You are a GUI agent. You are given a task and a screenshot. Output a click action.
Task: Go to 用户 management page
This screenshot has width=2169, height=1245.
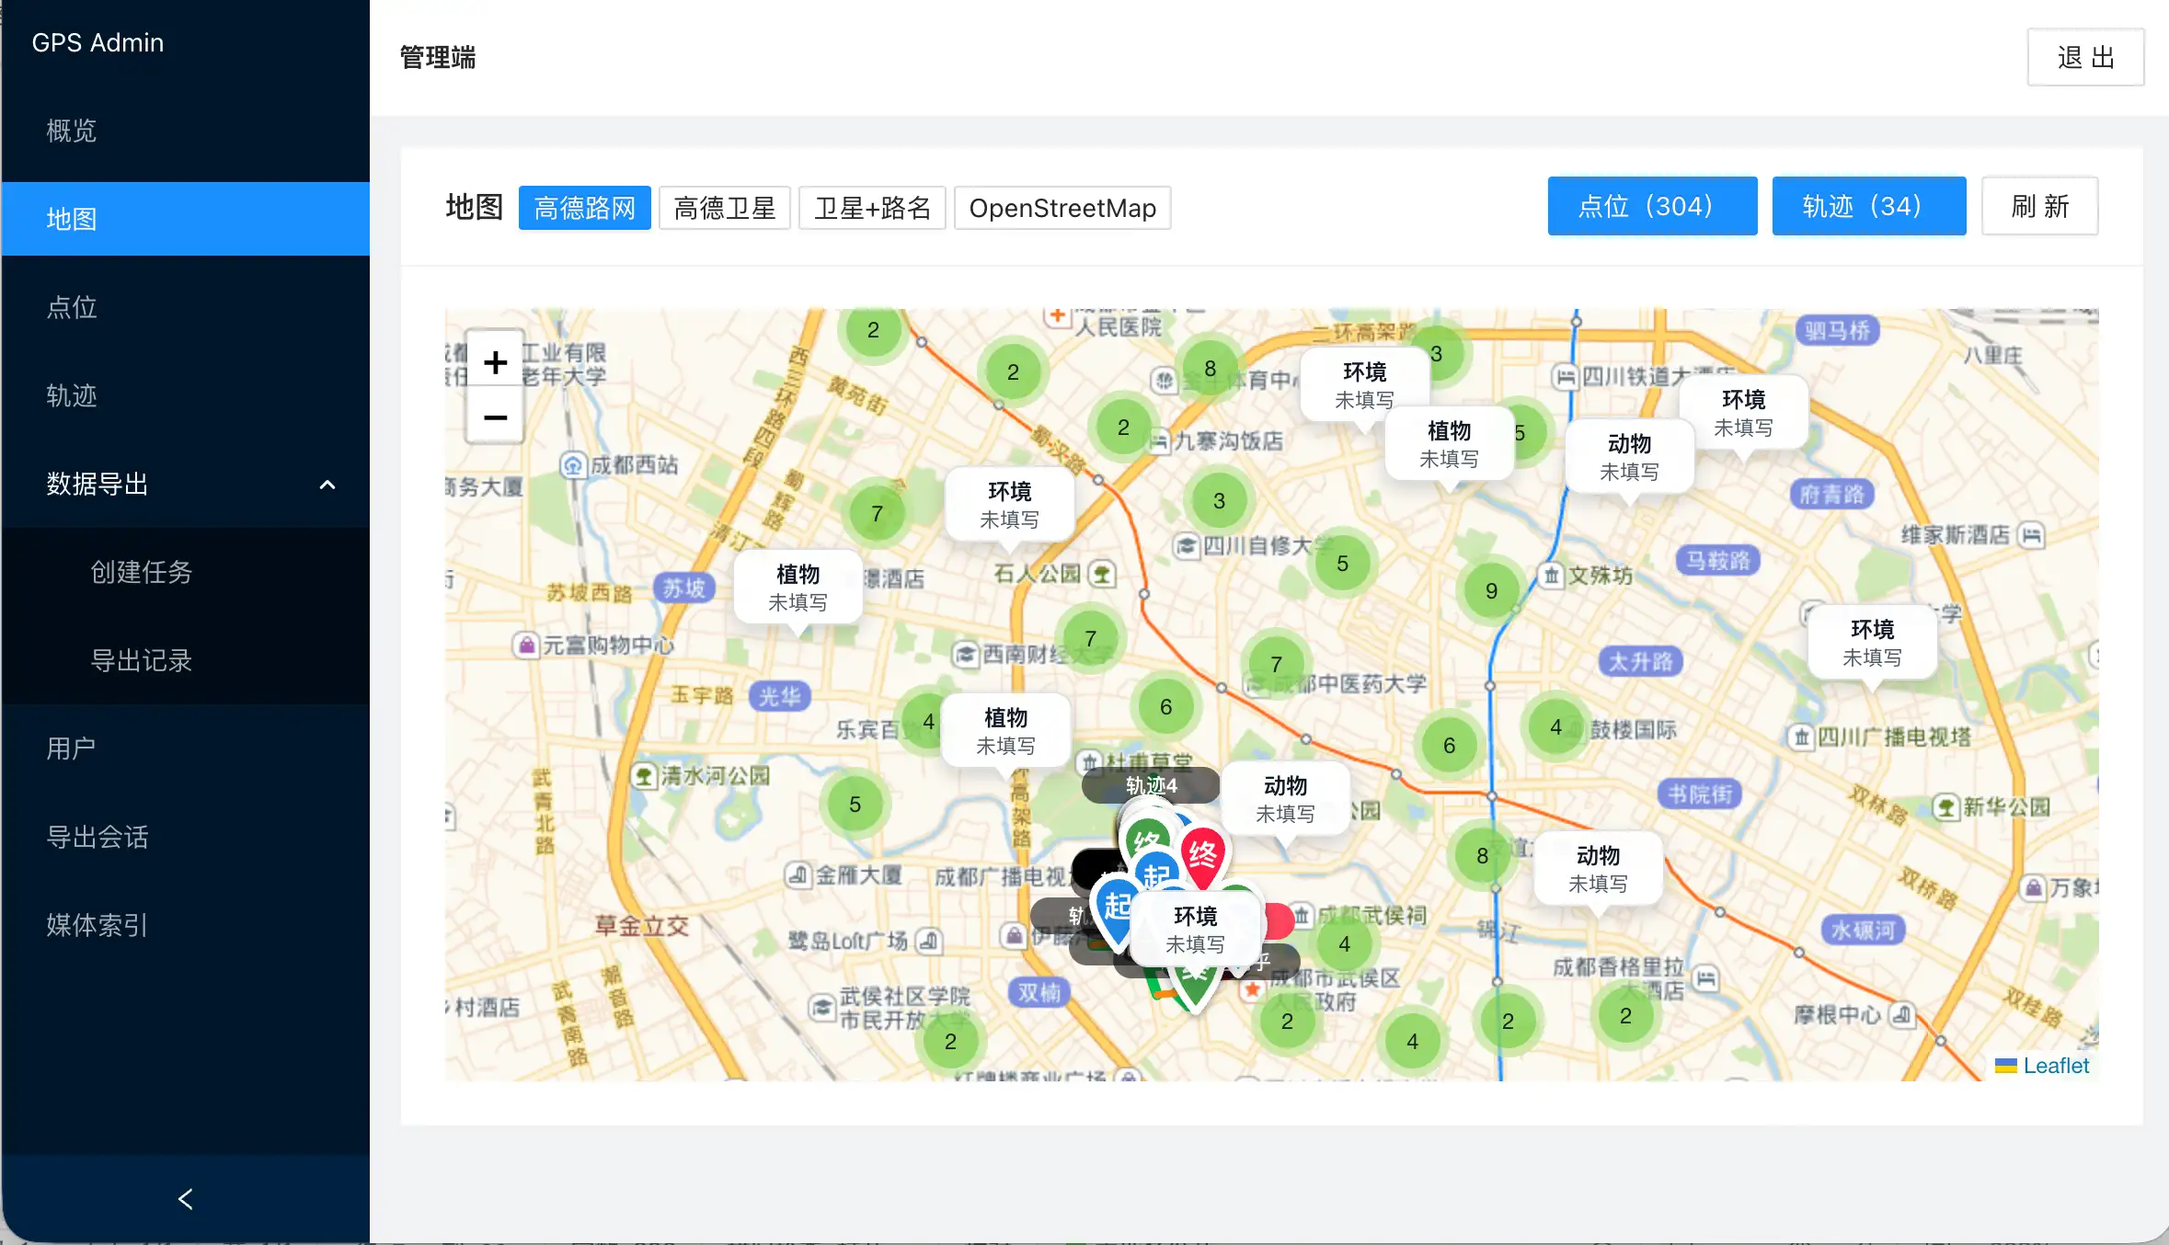coord(186,748)
